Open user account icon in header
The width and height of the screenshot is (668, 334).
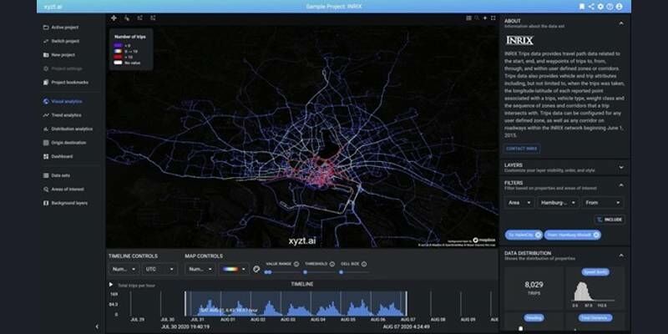[x=619, y=7]
